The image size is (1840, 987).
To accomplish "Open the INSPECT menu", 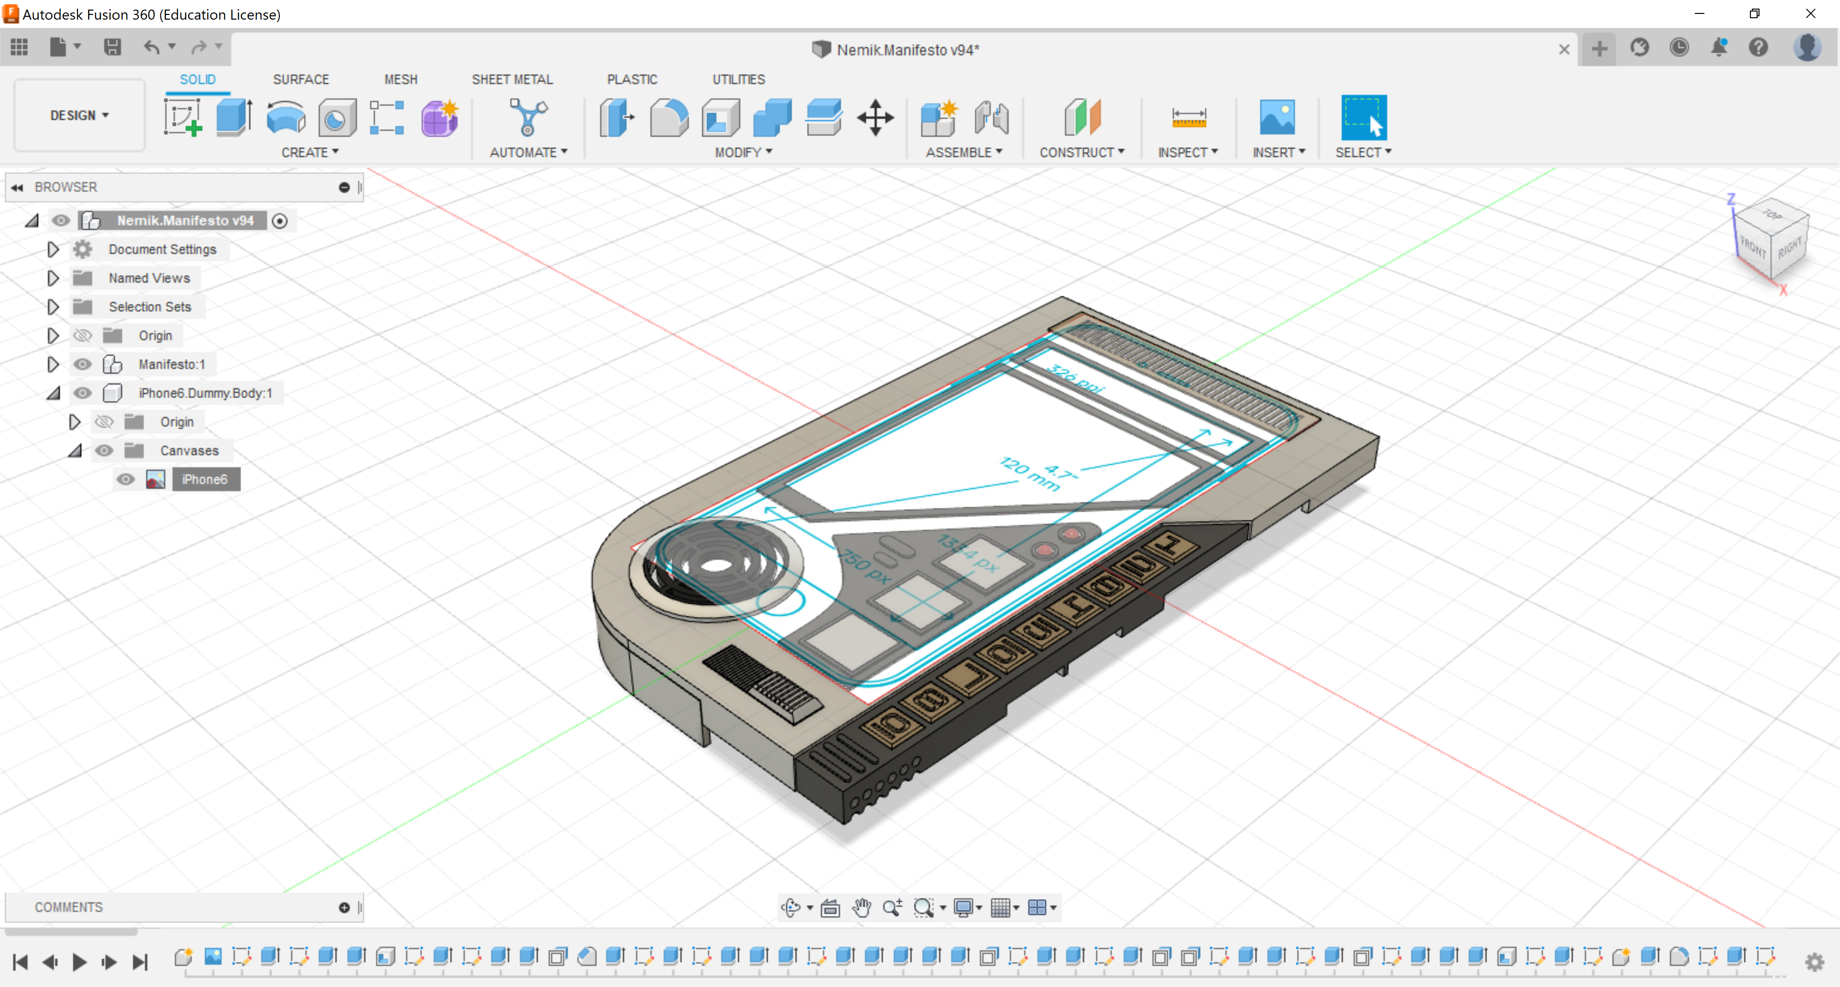I will click(1188, 152).
